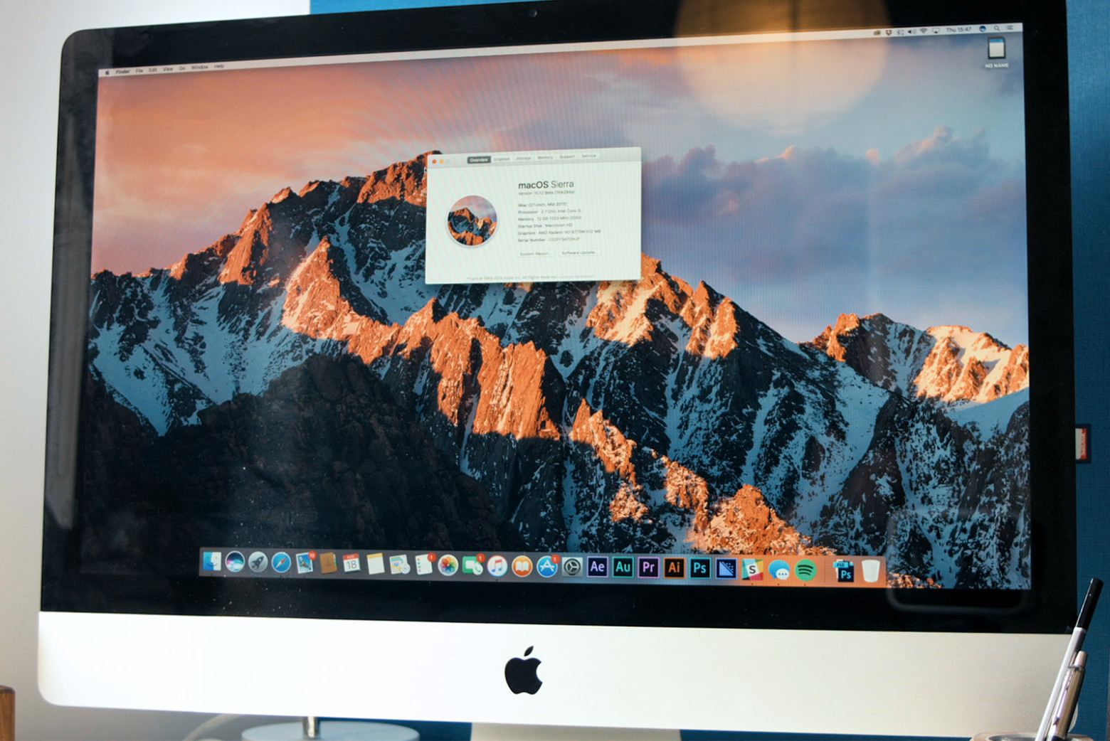Launch Slack from the dock

[x=752, y=569]
